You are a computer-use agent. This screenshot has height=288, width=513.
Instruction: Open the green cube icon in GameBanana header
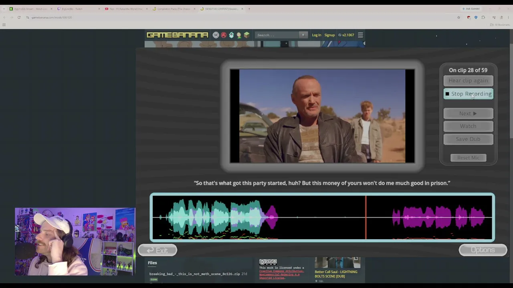246,35
